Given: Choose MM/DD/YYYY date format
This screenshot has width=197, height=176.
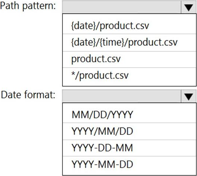Looking at the screenshot, I should click(x=129, y=114).
